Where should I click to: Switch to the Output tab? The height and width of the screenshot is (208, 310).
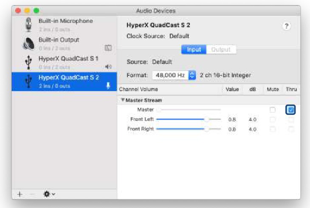(x=221, y=49)
